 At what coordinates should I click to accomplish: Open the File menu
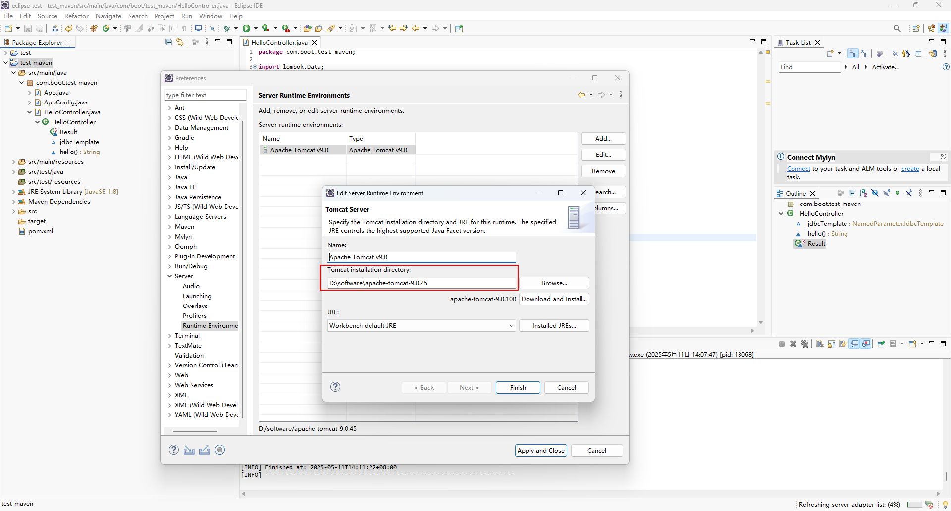tap(8, 16)
